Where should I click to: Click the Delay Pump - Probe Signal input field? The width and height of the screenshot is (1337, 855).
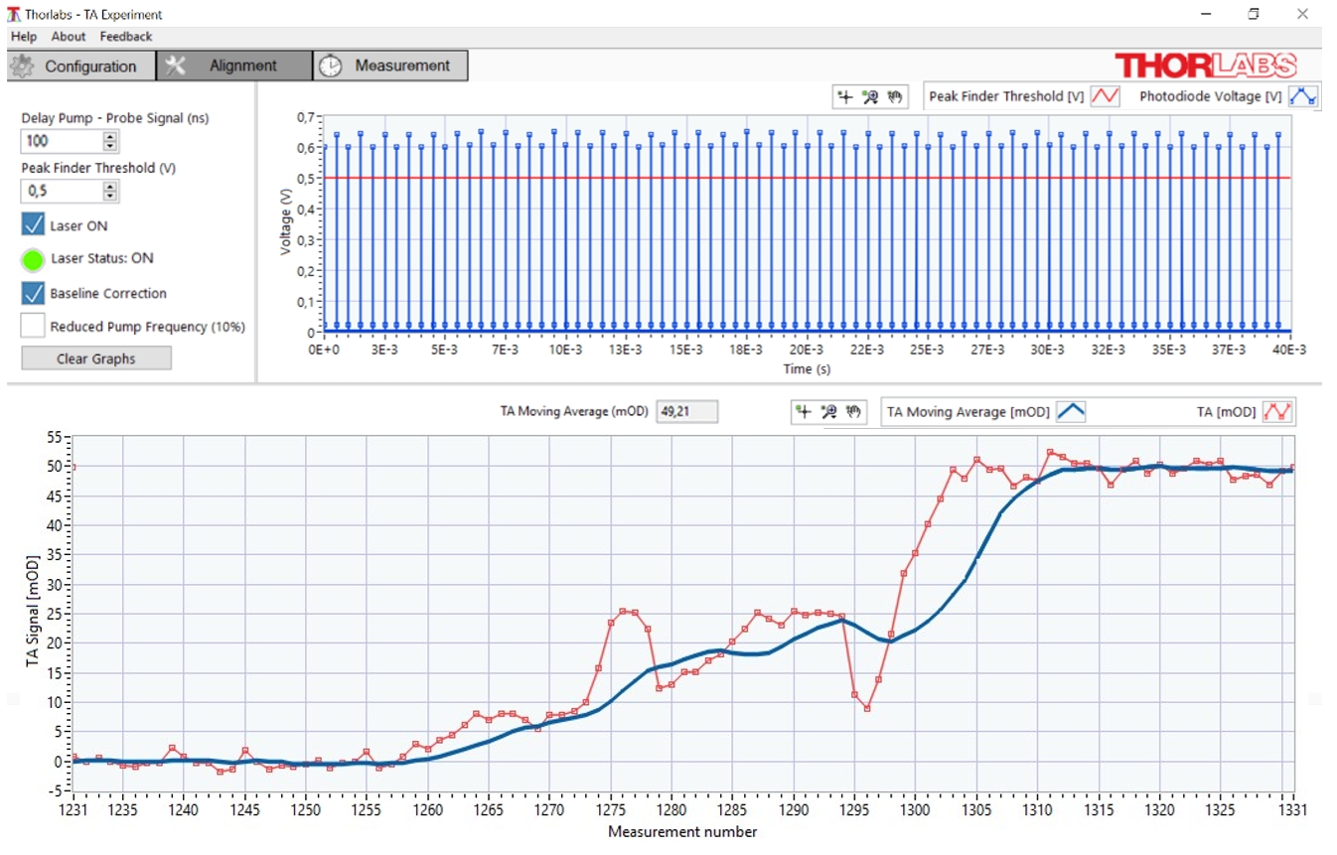[x=61, y=141]
